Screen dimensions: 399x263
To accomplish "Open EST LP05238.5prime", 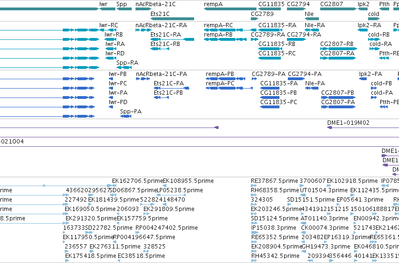I will click(180, 190).
